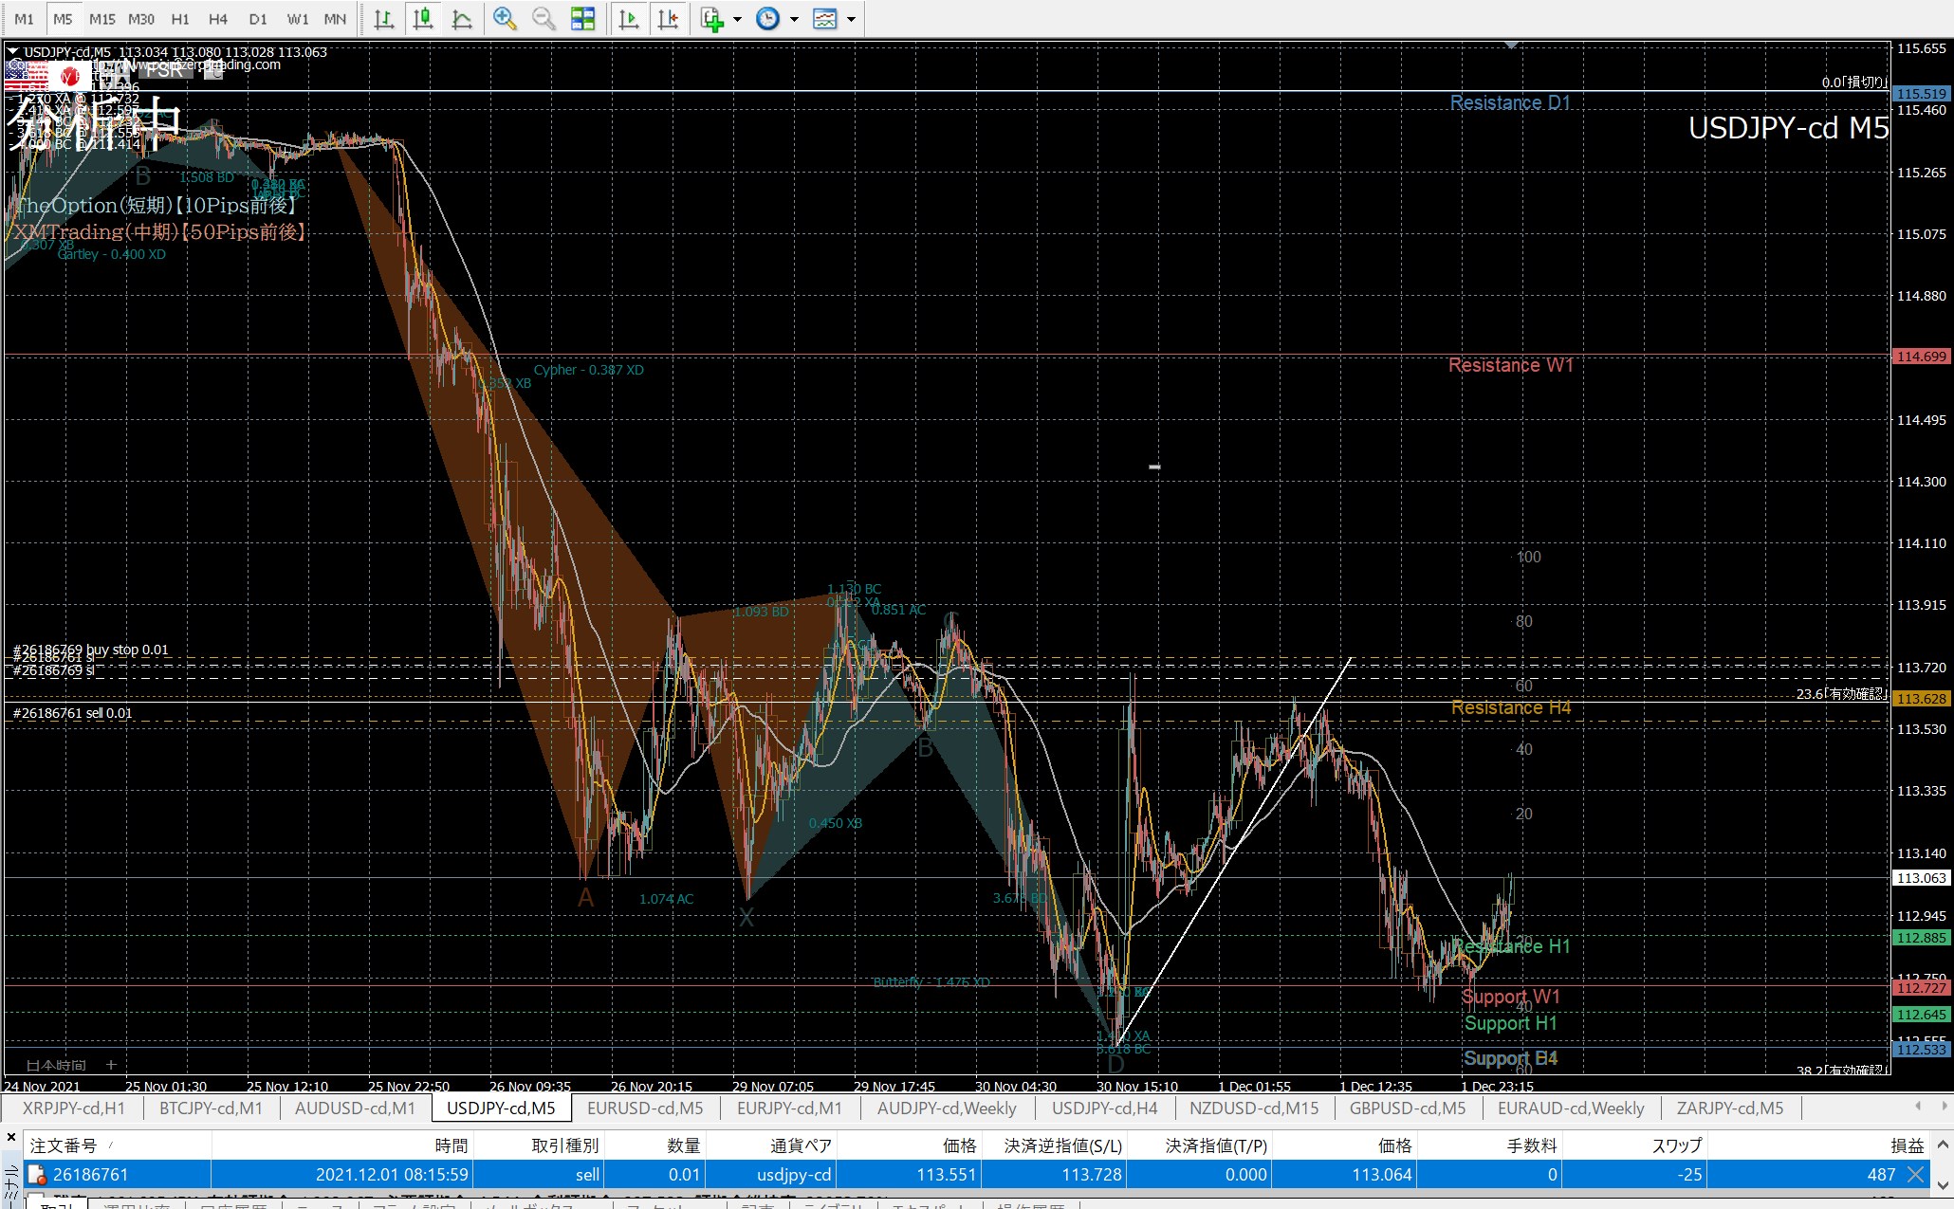Open the indicators list dropdown arrow
Screen dimensions: 1954x1209
[737, 19]
